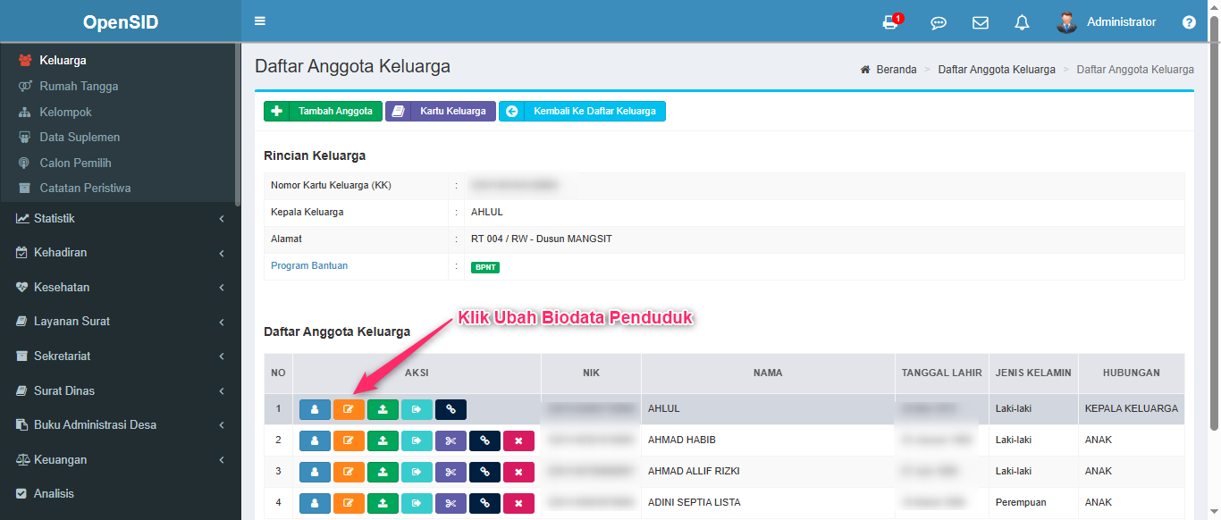Click the Tambah Anggota button
The height and width of the screenshot is (520, 1221).
click(323, 112)
